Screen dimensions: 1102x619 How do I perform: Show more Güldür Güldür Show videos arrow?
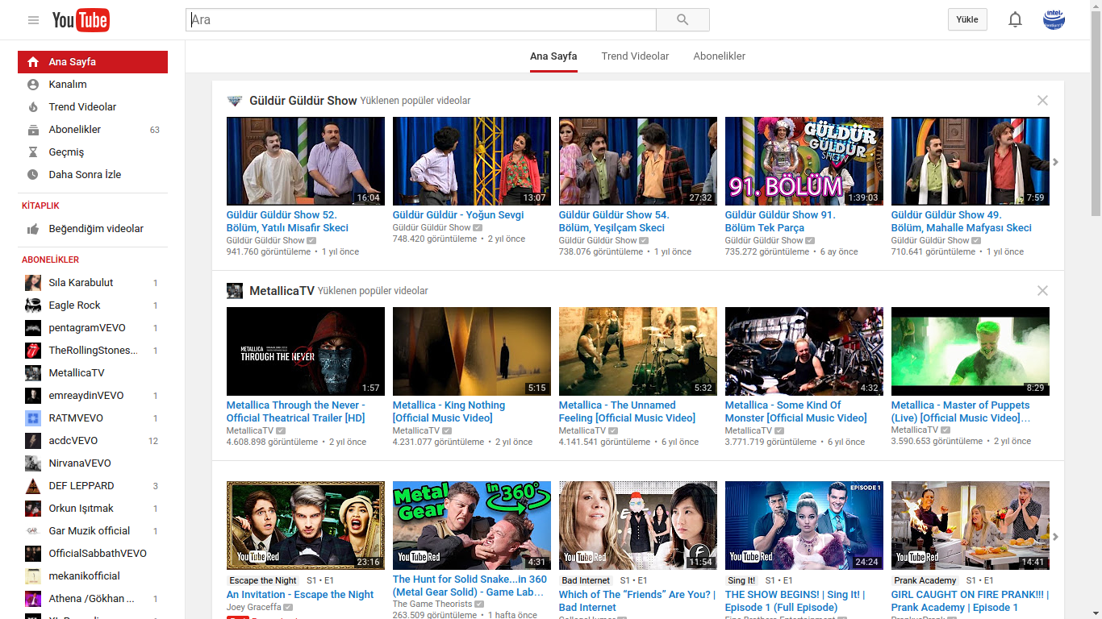click(1055, 162)
